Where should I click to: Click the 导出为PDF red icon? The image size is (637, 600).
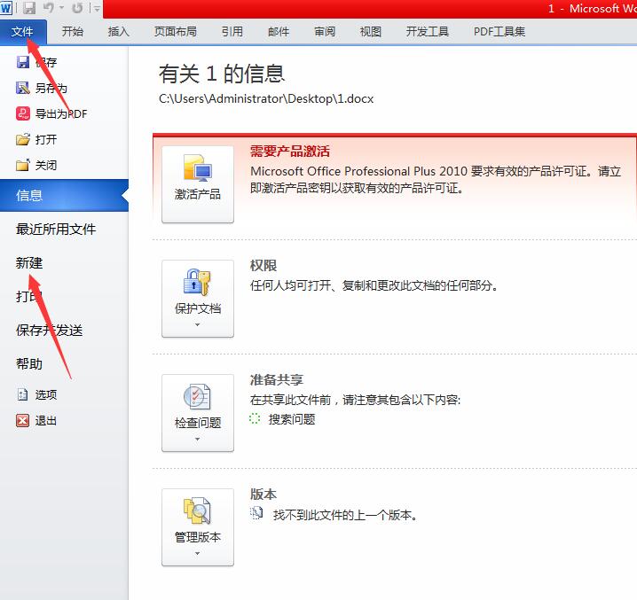coord(23,113)
